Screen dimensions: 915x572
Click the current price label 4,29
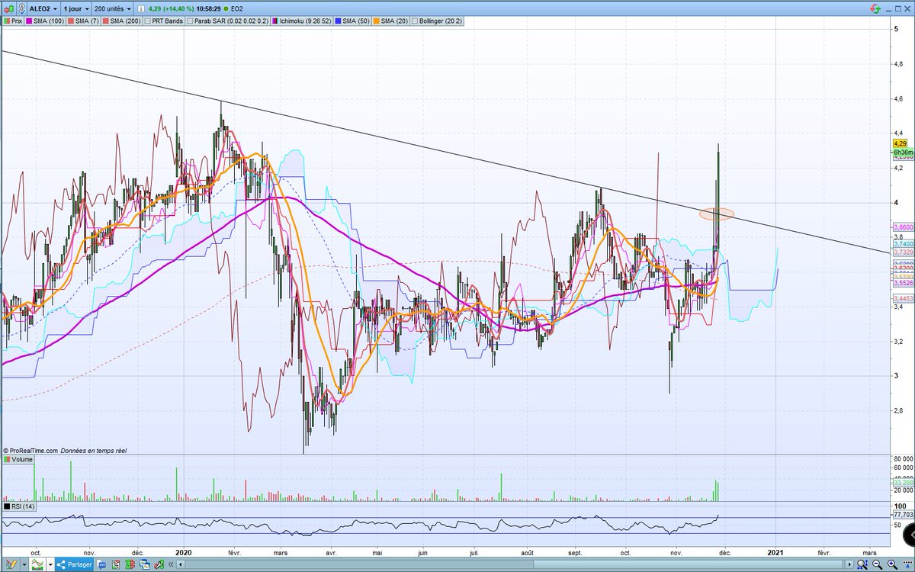[900, 143]
